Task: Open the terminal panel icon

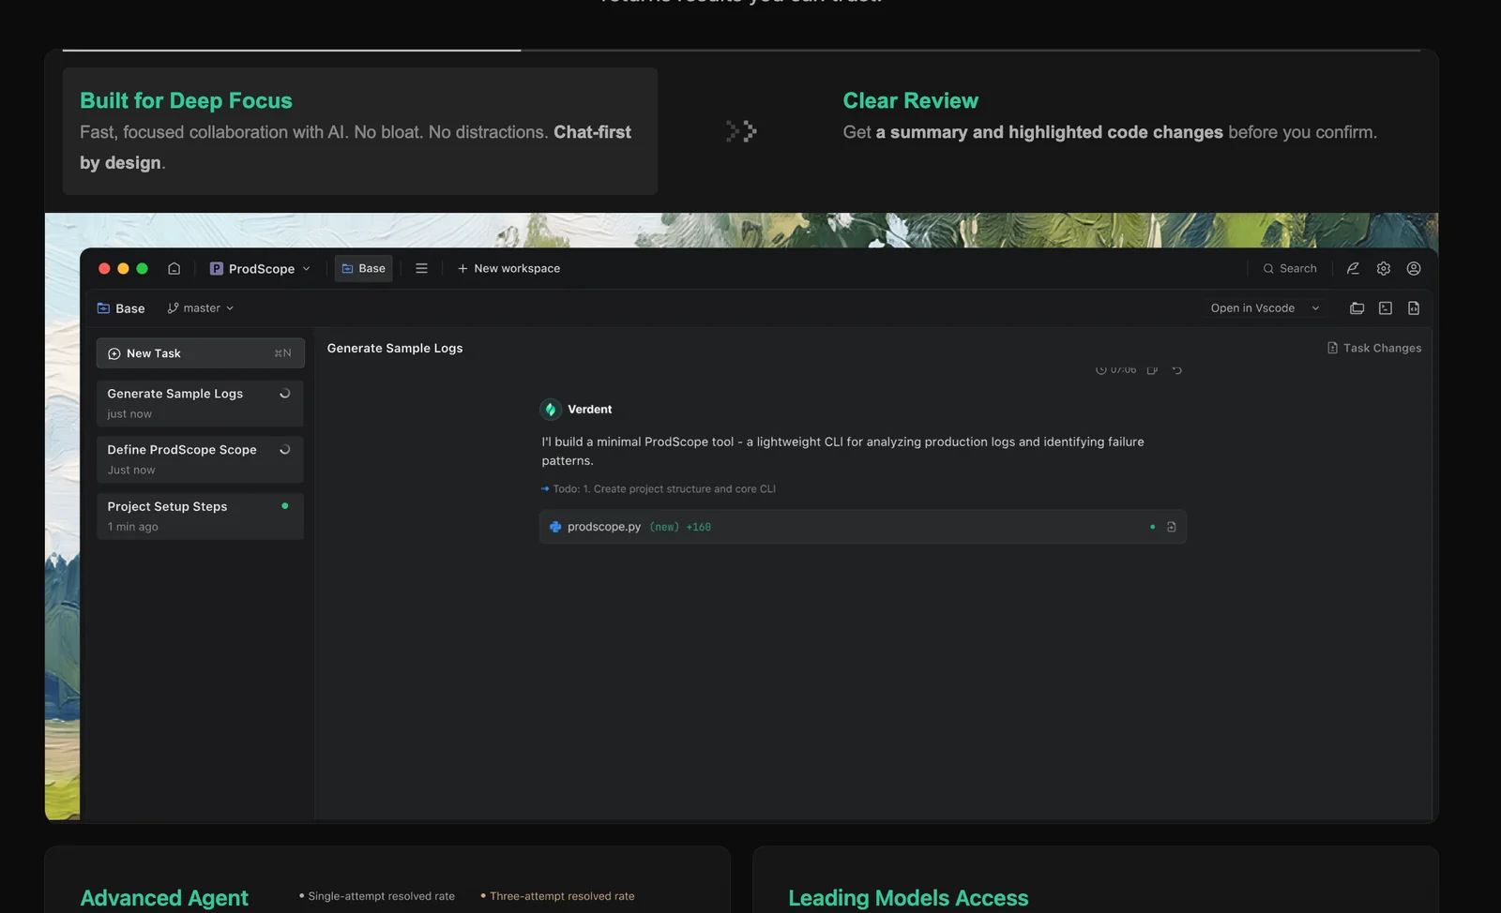Action: tap(1385, 308)
